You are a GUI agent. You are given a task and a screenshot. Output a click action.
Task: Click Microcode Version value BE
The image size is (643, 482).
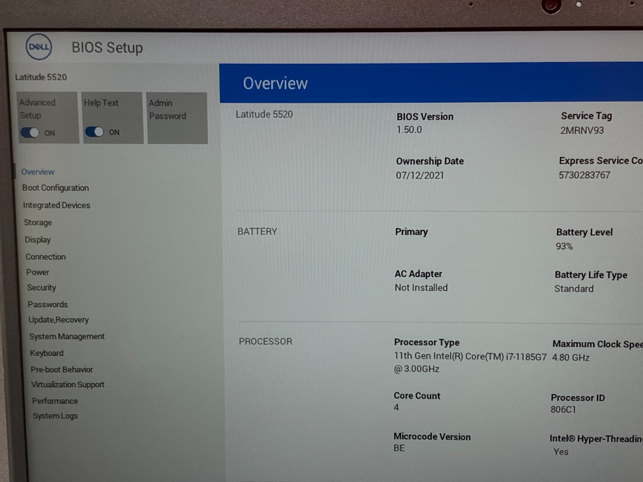click(x=399, y=448)
